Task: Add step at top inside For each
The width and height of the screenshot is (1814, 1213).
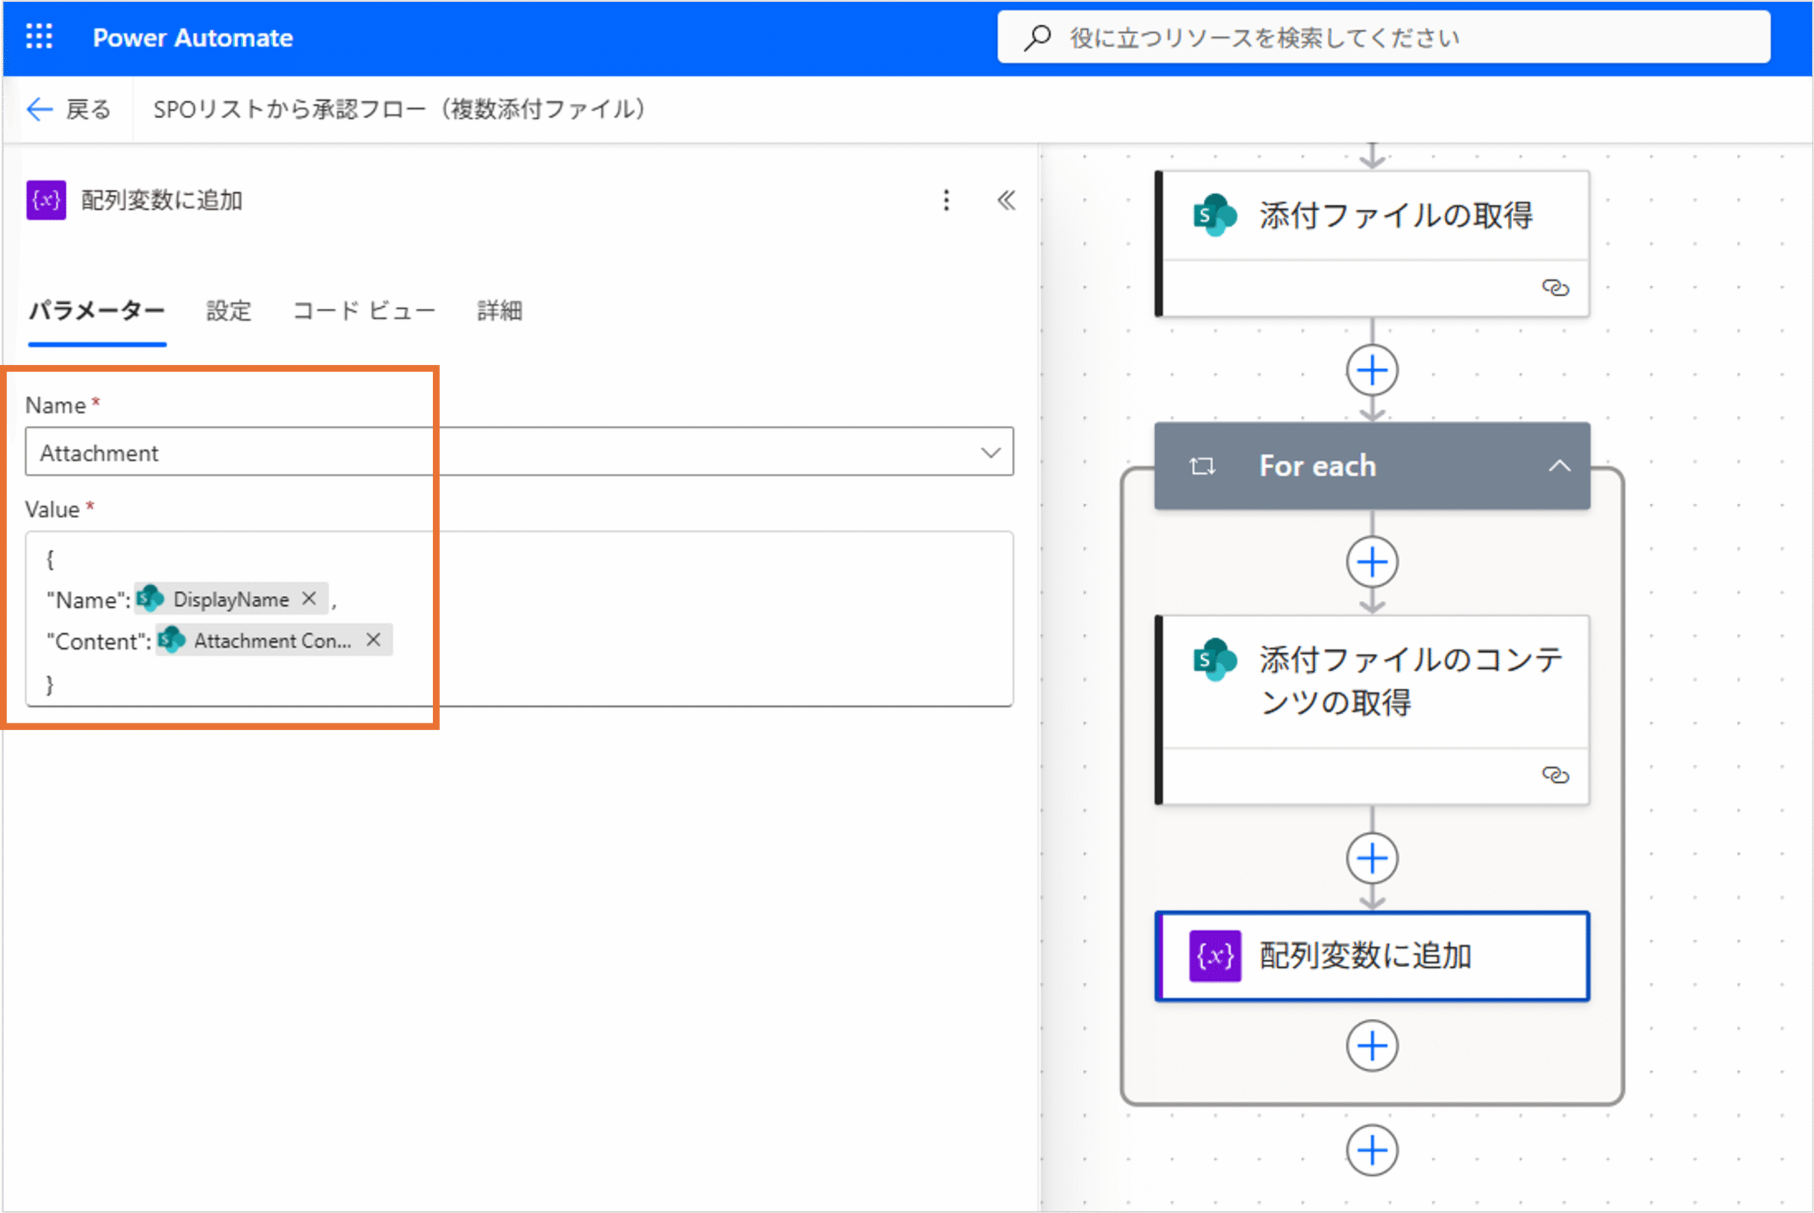Action: click(x=1372, y=563)
